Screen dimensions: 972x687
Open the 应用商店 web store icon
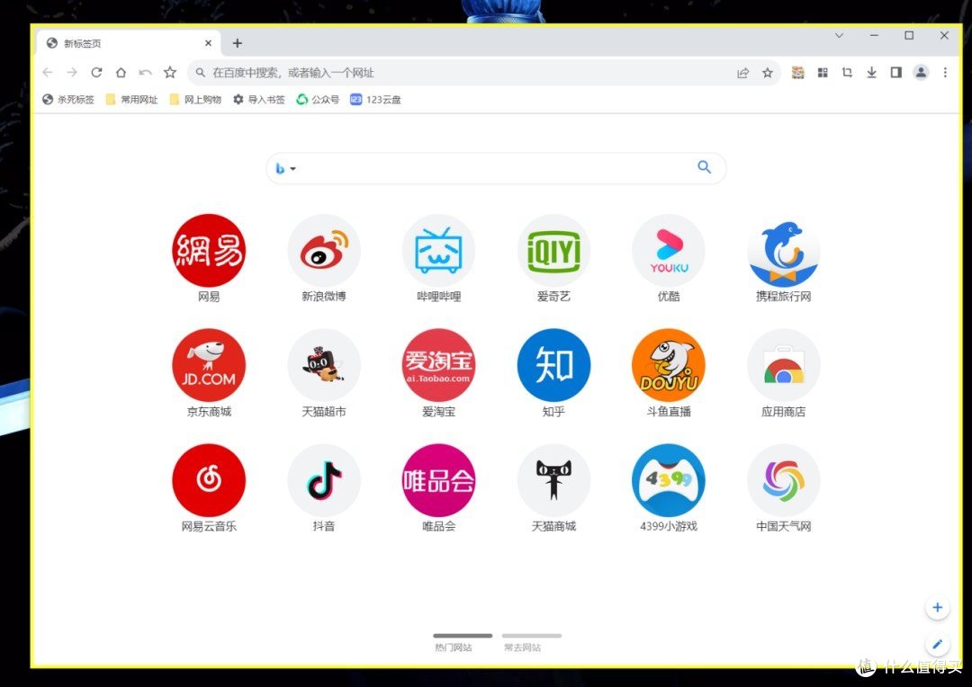coord(784,365)
